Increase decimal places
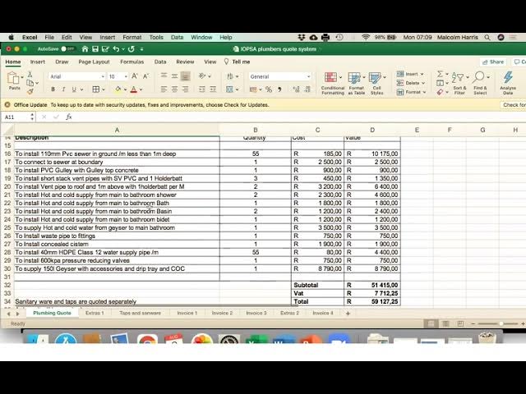This screenshot has width=526, height=394. [x=296, y=89]
